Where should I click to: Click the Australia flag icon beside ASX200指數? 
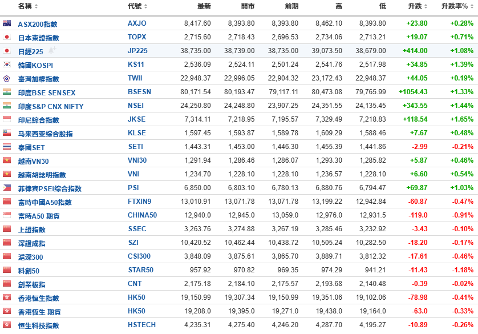7,23
